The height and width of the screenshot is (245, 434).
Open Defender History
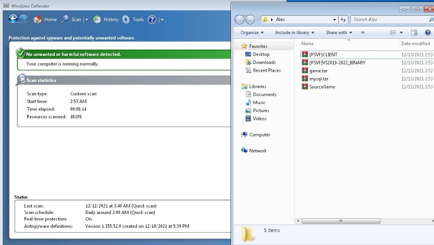(x=105, y=20)
